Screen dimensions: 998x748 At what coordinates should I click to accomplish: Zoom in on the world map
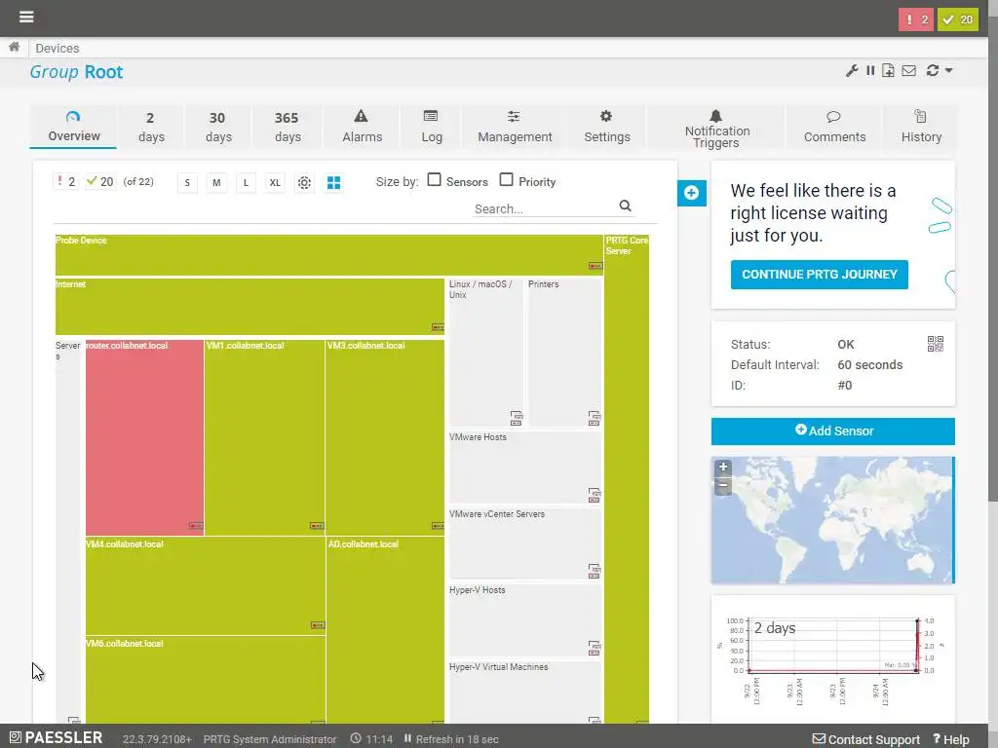723,467
